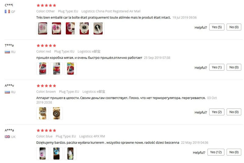Click the Russian flag under A***v
Viewport: 244px width, 163px height.
7,92
